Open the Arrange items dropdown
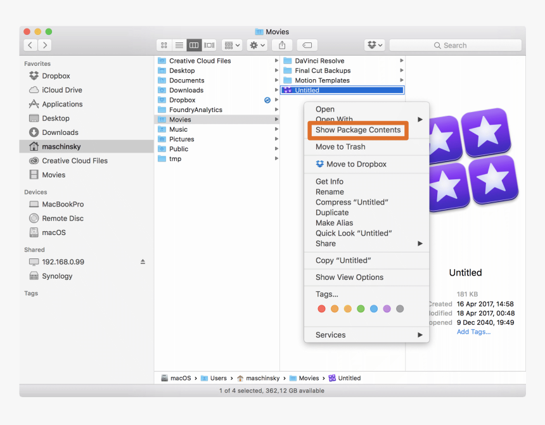The height and width of the screenshot is (425, 545). [231, 45]
